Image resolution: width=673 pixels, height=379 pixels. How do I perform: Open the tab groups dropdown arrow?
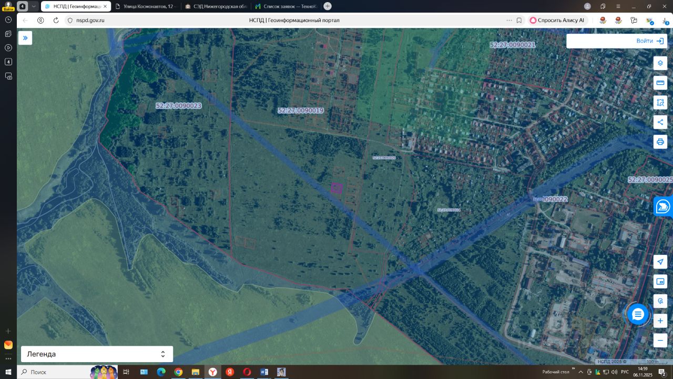[34, 6]
